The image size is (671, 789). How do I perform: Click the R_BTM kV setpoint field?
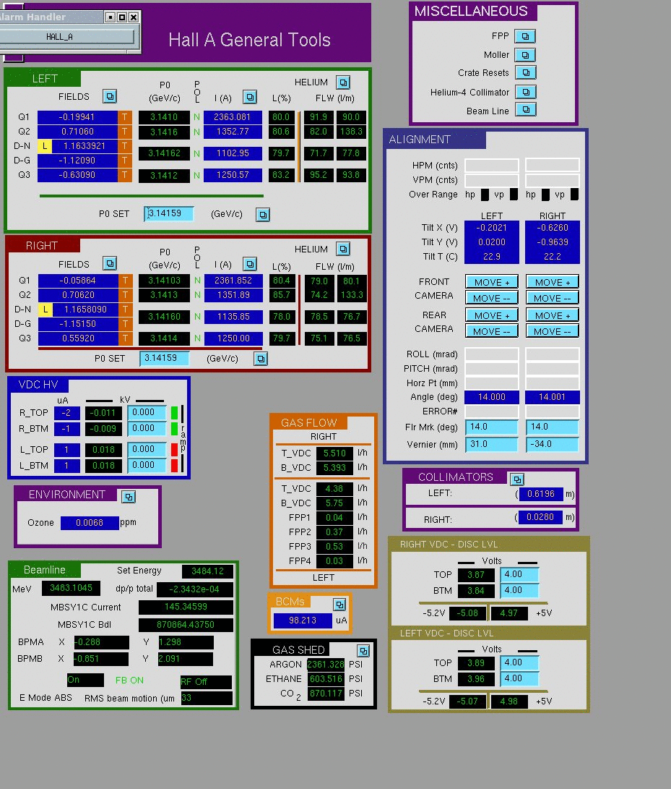click(147, 428)
